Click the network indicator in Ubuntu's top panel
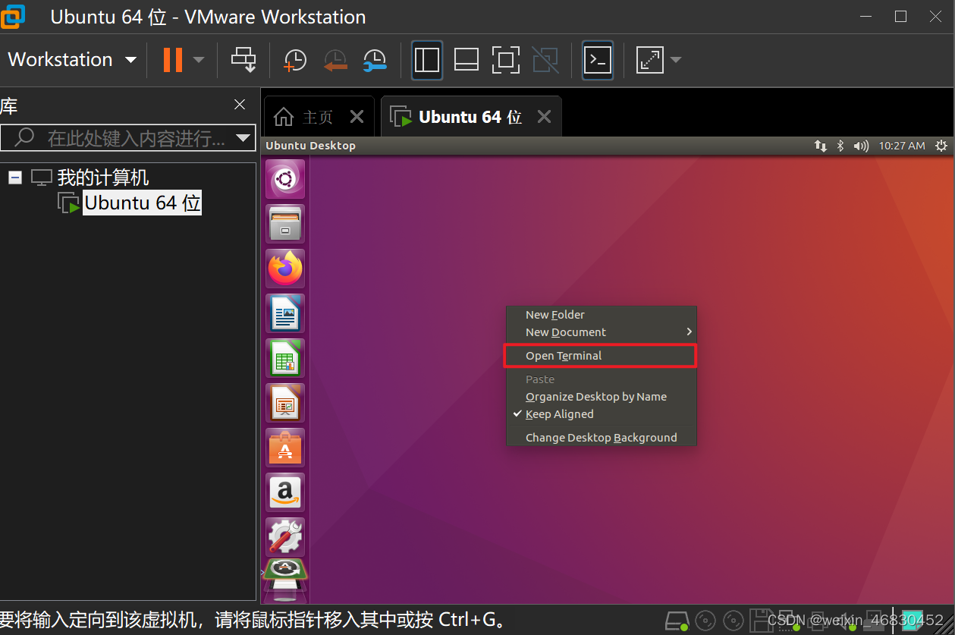Screen dimensions: 955x635 [x=820, y=146]
